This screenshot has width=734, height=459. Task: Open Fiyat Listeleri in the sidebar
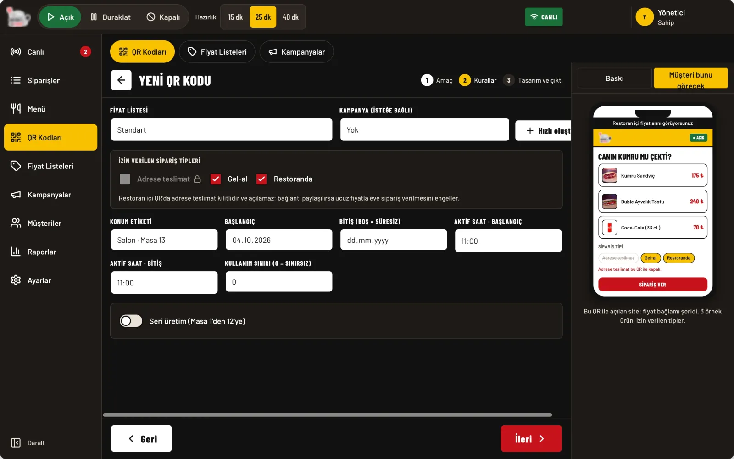click(x=50, y=166)
